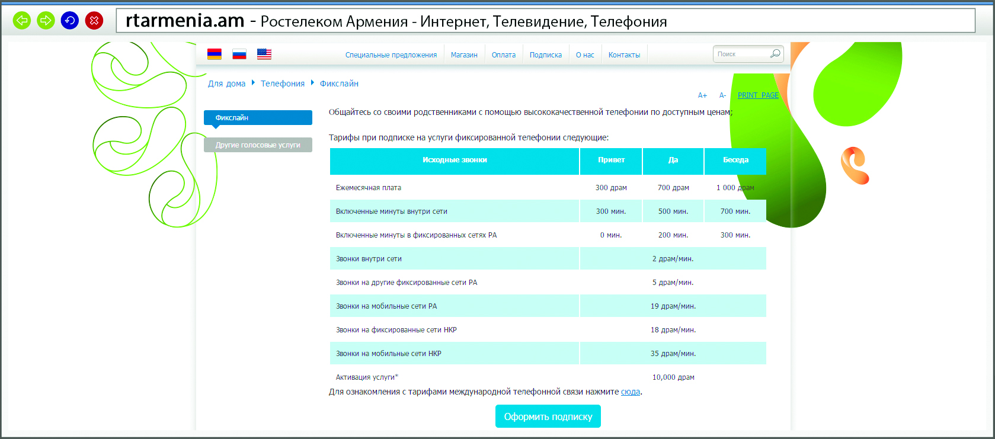This screenshot has height=439, width=995.
Task: Click the Да tariff column header
Action: pyautogui.click(x=673, y=160)
